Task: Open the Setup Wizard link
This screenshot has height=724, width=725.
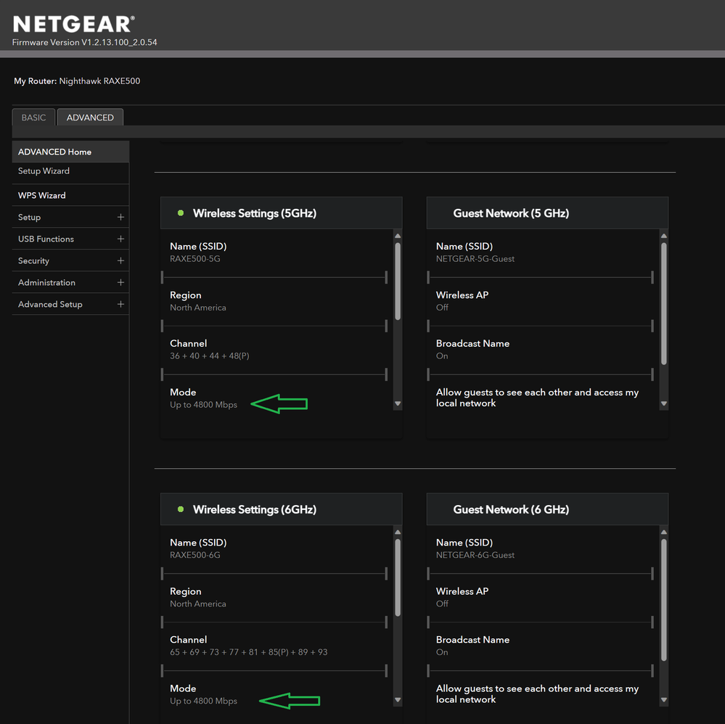Action: [x=44, y=171]
